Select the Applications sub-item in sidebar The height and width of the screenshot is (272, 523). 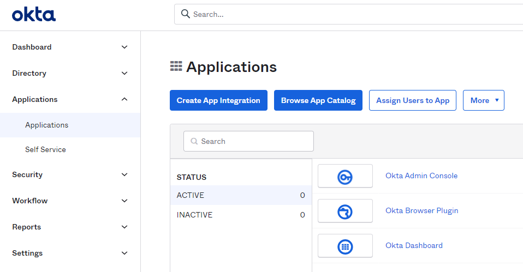tap(46, 125)
